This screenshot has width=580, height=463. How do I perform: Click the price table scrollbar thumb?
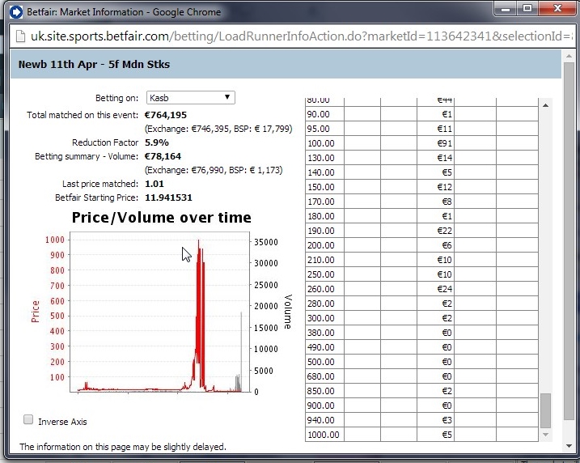(545, 410)
